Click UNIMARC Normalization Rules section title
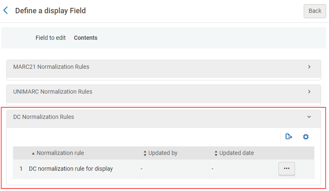The image size is (329, 191). click(x=53, y=92)
